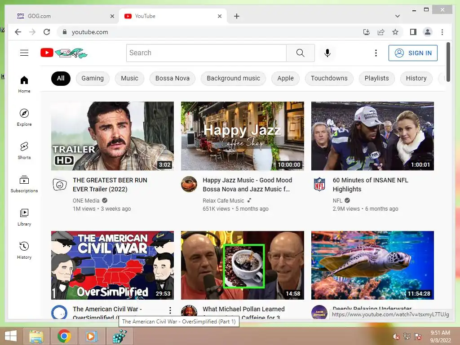Open a new browser tab

237,16
